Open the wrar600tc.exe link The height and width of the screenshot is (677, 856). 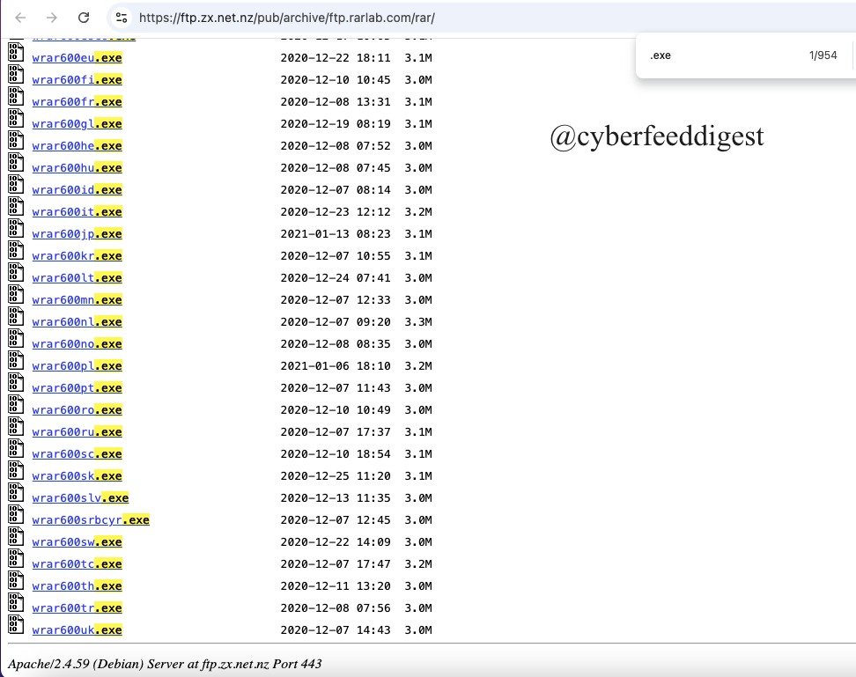pyautogui.click(x=77, y=564)
